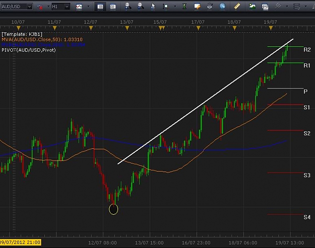This screenshot has width=315, height=248.
Task: Click the S4 pivot level label
Action: click(x=307, y=217)
